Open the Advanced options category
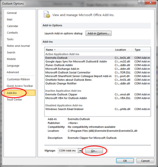Viewport: 158px width, 167px height. (13, 72)
